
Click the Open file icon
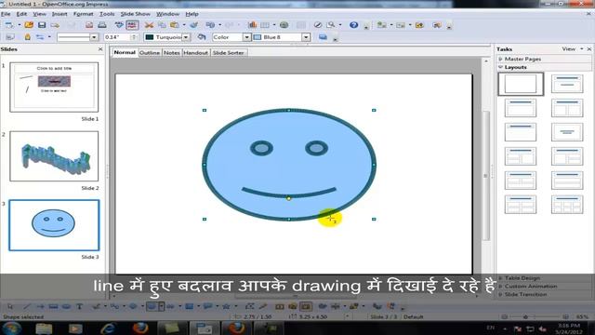(x=29, y=25)
